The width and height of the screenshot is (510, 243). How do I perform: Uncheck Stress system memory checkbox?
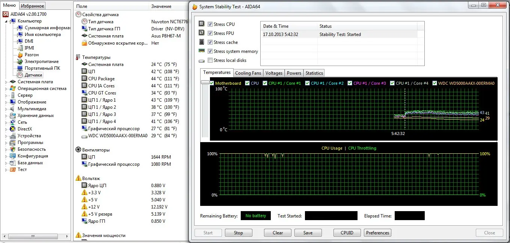point(210,51)
